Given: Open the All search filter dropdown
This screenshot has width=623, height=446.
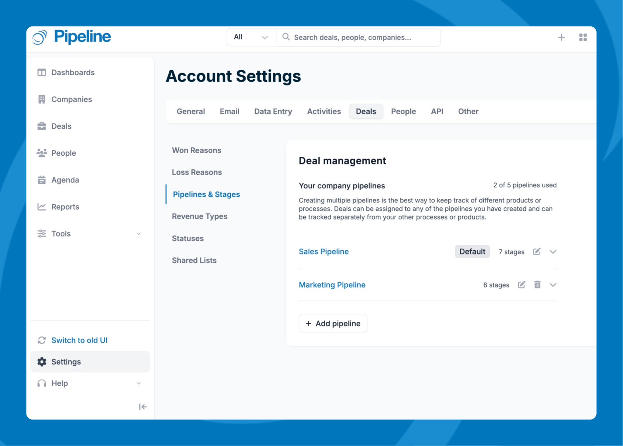Looking at the screenshot, I should pos(251,38).
